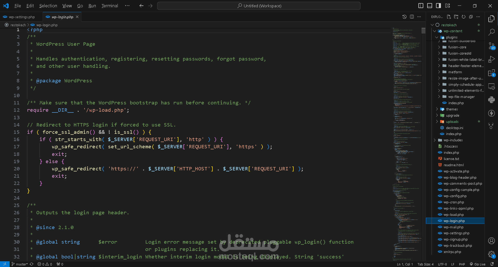Change language mode PHP in status bar
The width and height of the screenshot is (498, 267).
(x=462, y=264)
